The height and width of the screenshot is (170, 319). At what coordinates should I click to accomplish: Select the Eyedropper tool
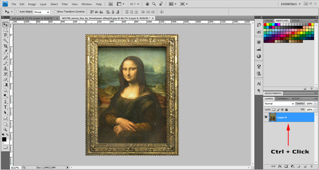(5, 51)
